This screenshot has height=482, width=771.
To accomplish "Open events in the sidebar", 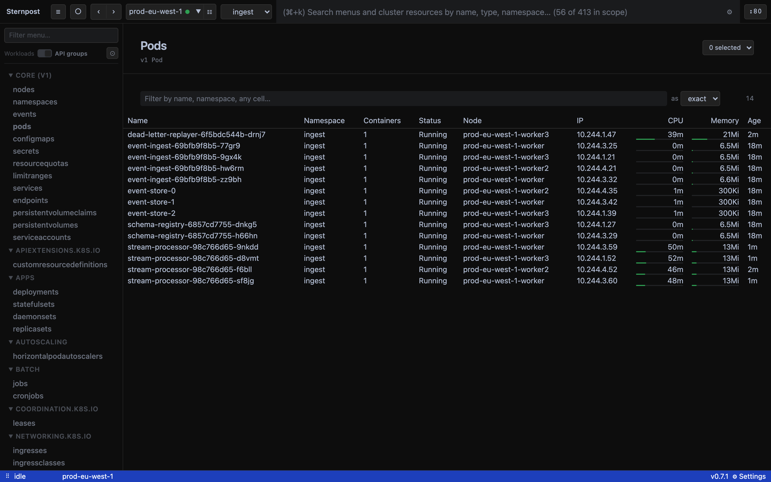I will 25,114.
